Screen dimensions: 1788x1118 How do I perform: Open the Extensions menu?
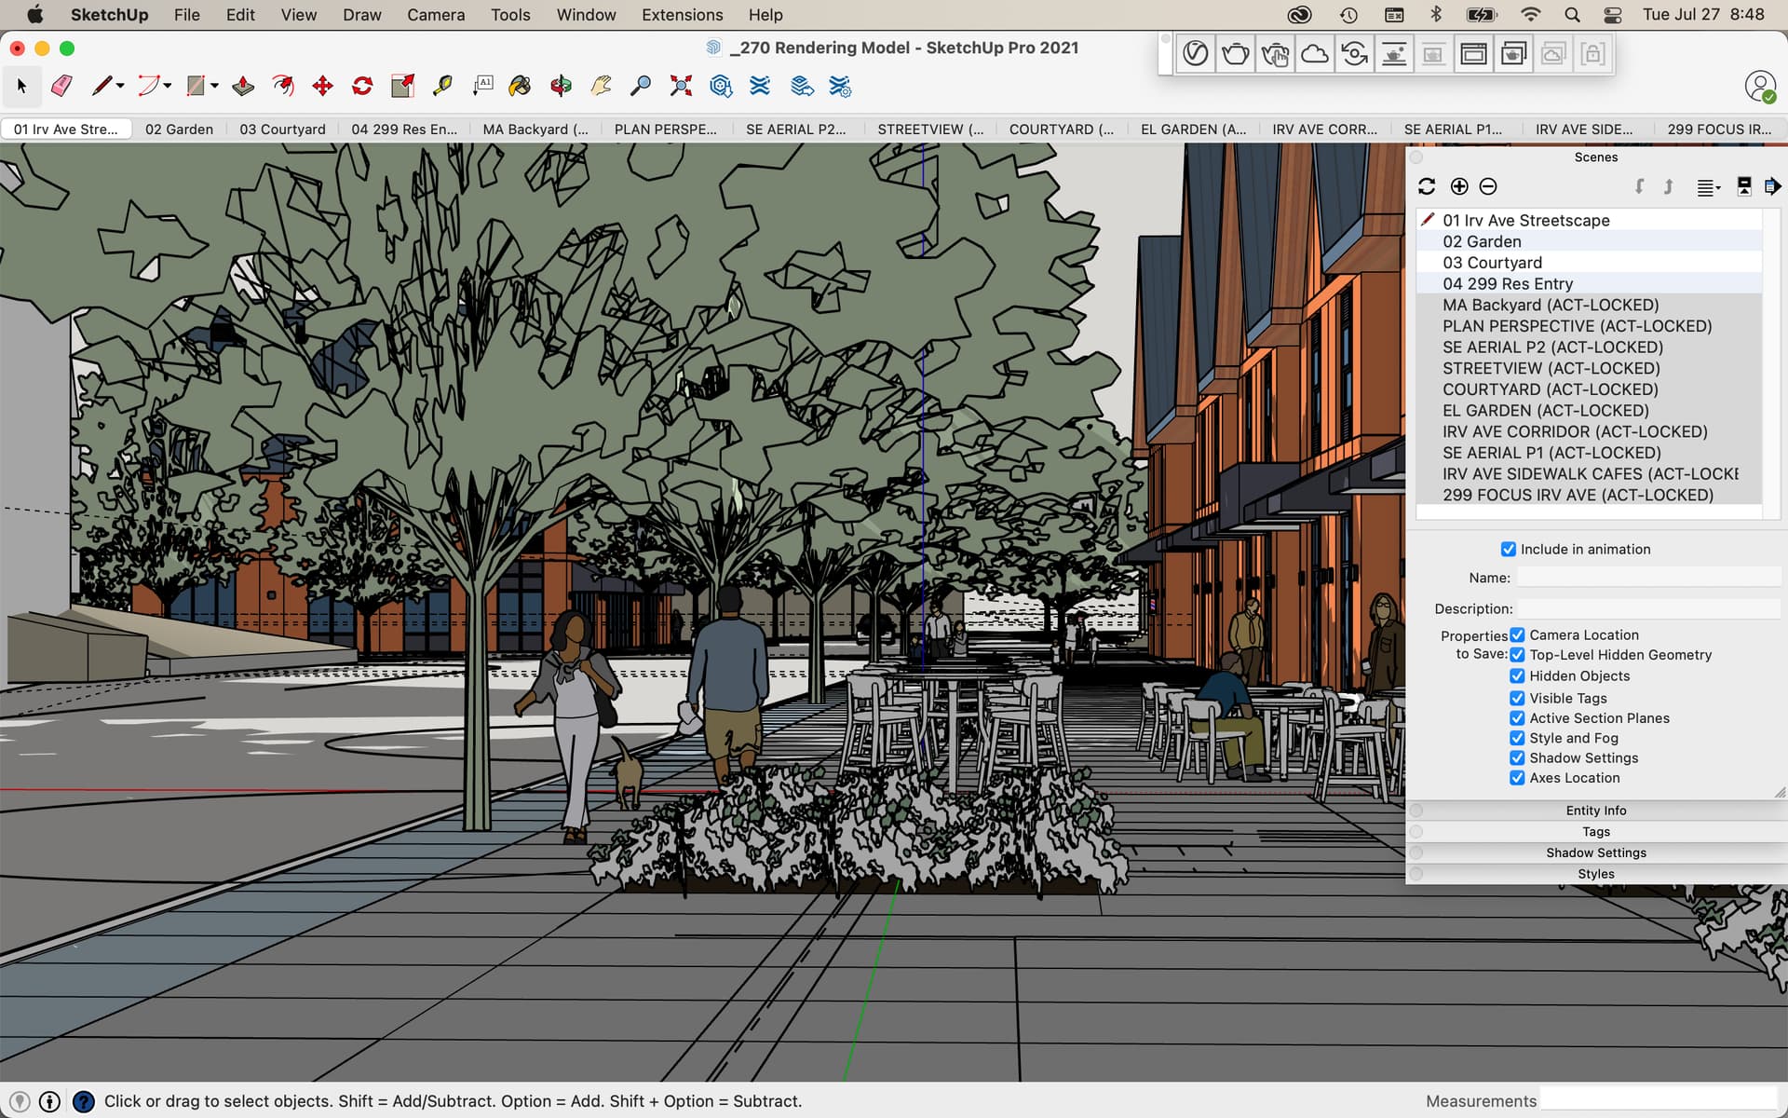click(x=682, y=15)
